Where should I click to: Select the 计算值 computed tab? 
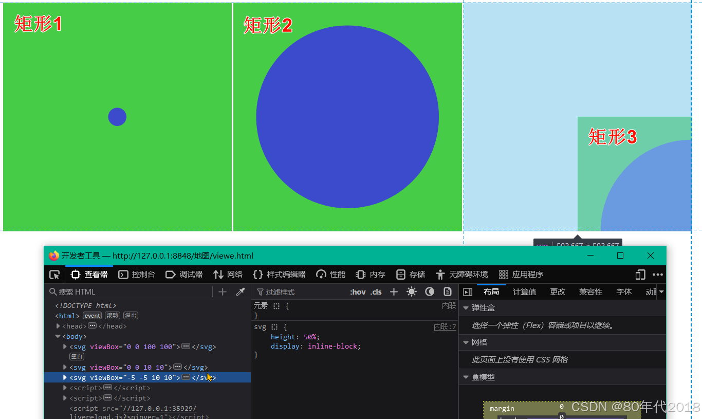click(x=525, y=292)
